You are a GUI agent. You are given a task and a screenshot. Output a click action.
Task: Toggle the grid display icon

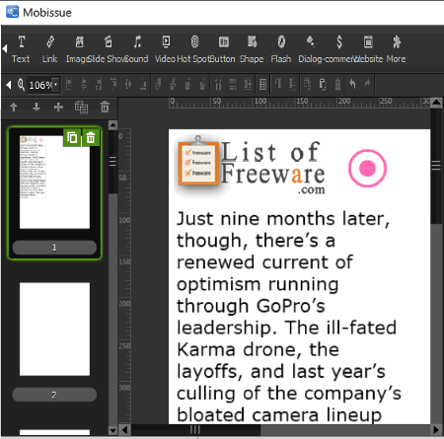click(262, 84)
